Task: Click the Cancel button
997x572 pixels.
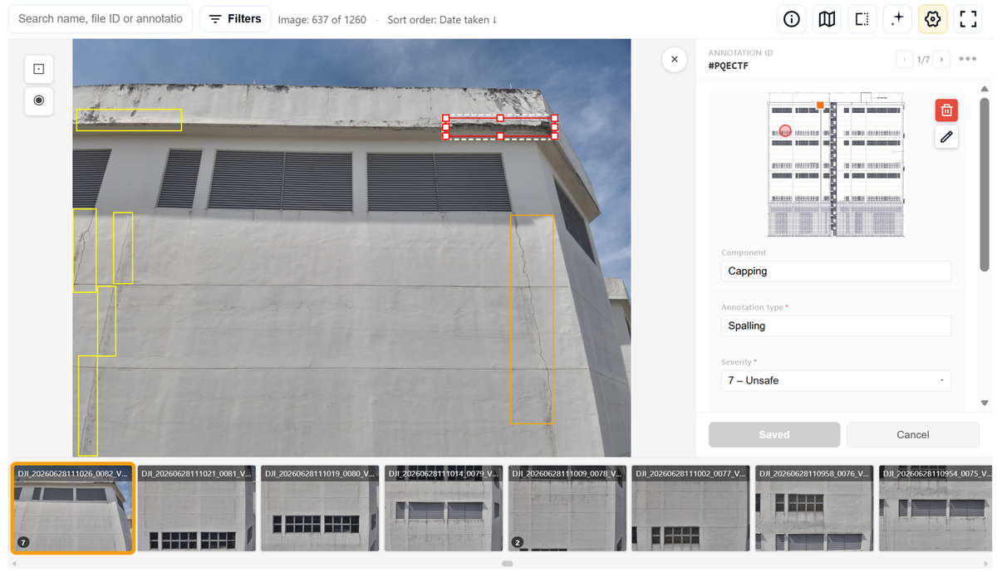Action: [x=912, y=435]
